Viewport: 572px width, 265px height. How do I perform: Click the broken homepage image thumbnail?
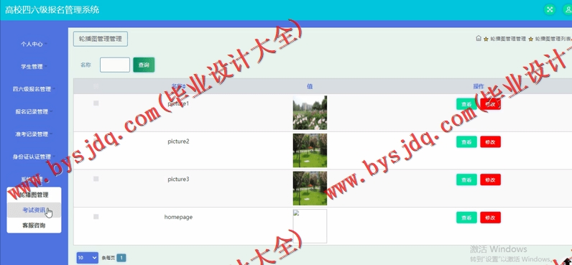(x=310, y=226)
